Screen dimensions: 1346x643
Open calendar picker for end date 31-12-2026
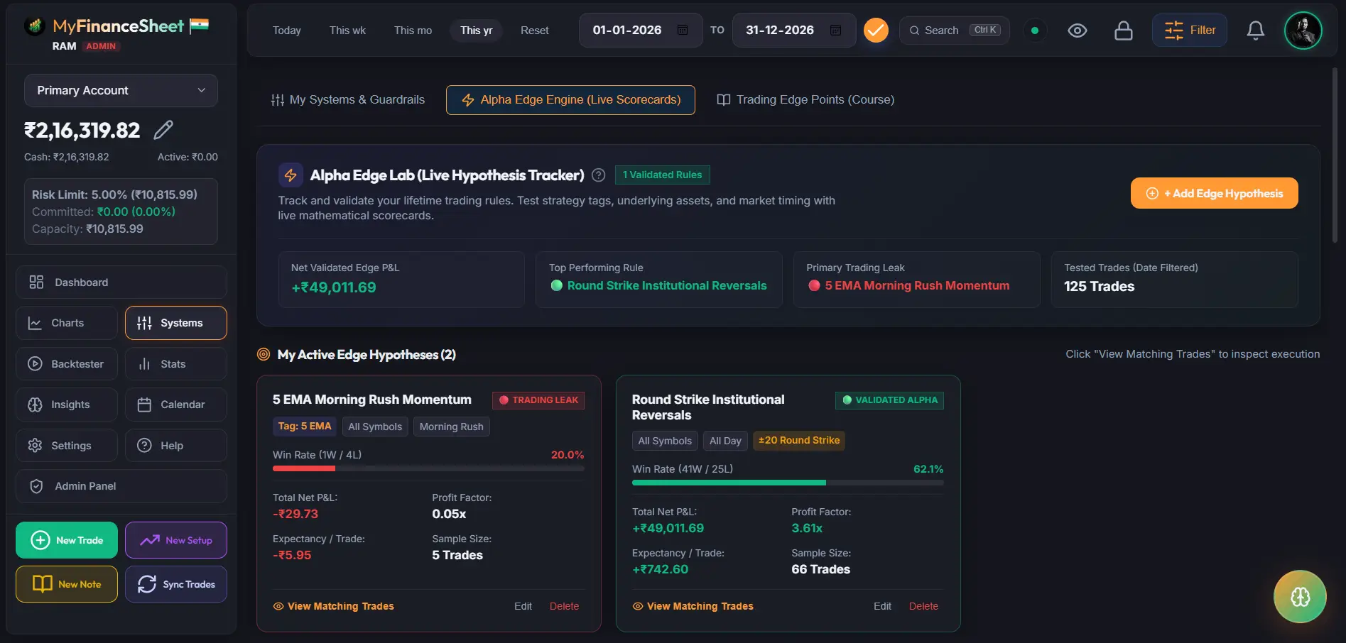pyautogui.click(x=836, y=31)
